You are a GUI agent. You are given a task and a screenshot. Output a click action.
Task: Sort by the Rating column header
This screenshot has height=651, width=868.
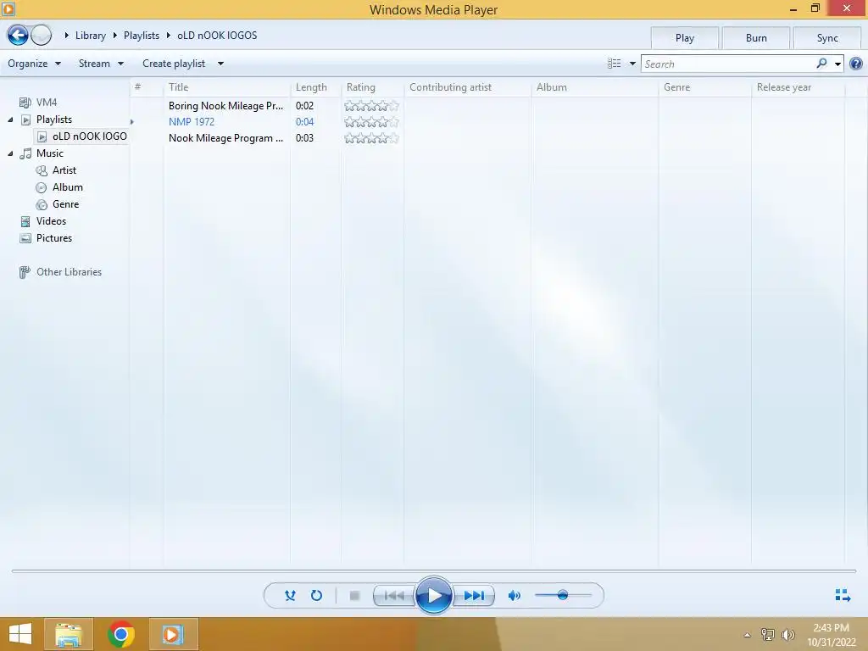pyautogui.click(x=373, y=87)
